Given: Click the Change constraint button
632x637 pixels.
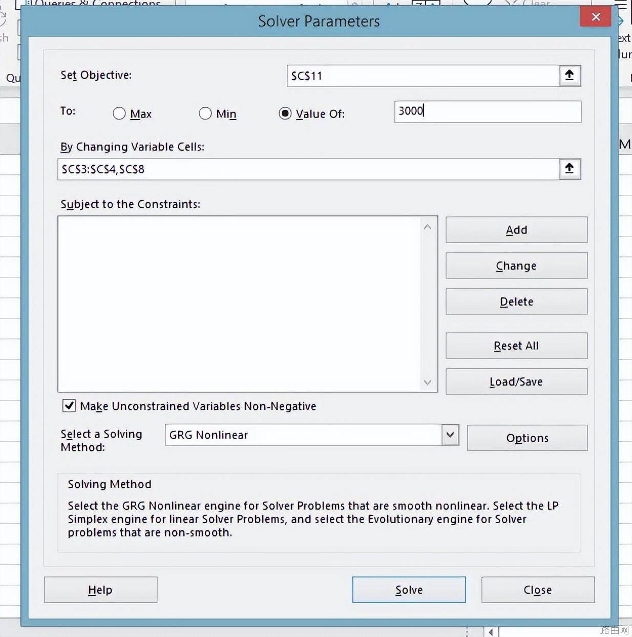Looking at the screenshot, I should tap(516, 266).
